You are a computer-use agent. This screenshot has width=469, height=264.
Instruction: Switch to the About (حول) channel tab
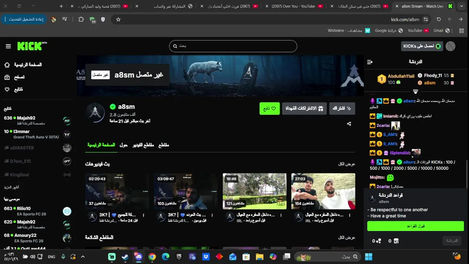pyautogui.click(x=124, y=145)
